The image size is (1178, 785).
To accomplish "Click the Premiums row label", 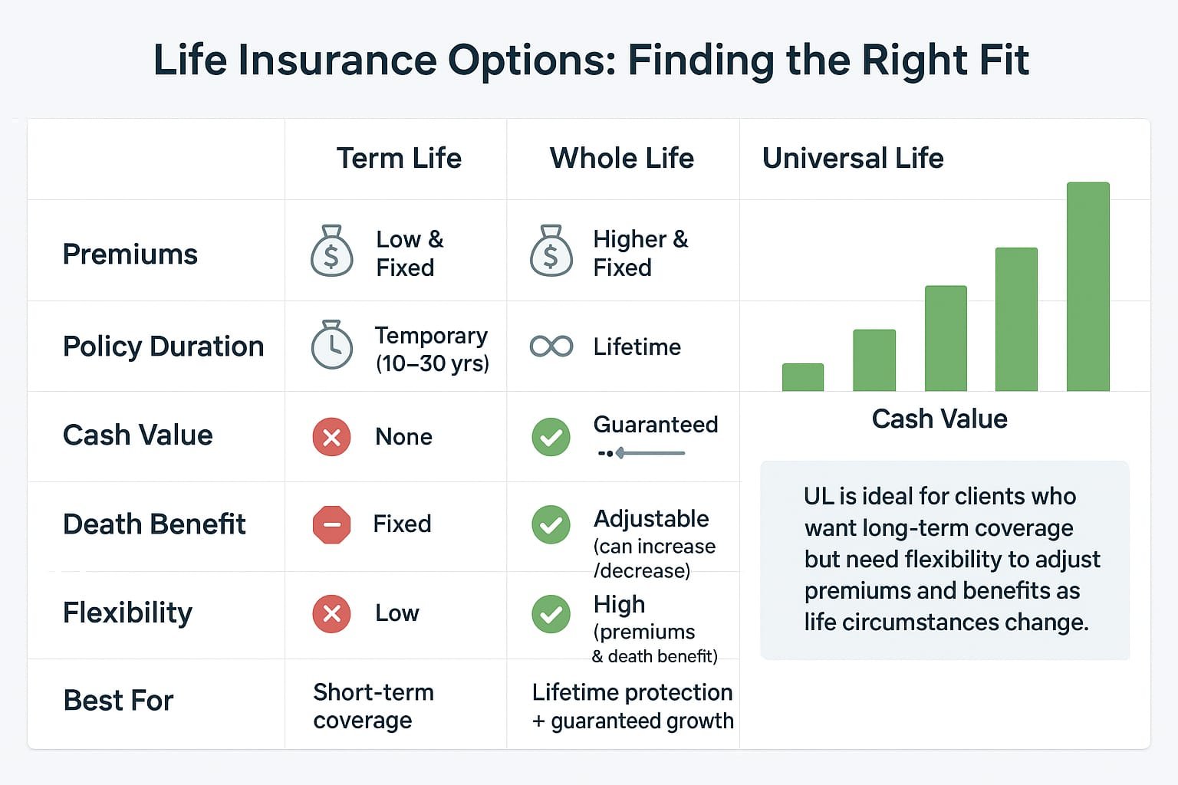I will (x=130, y=255).
